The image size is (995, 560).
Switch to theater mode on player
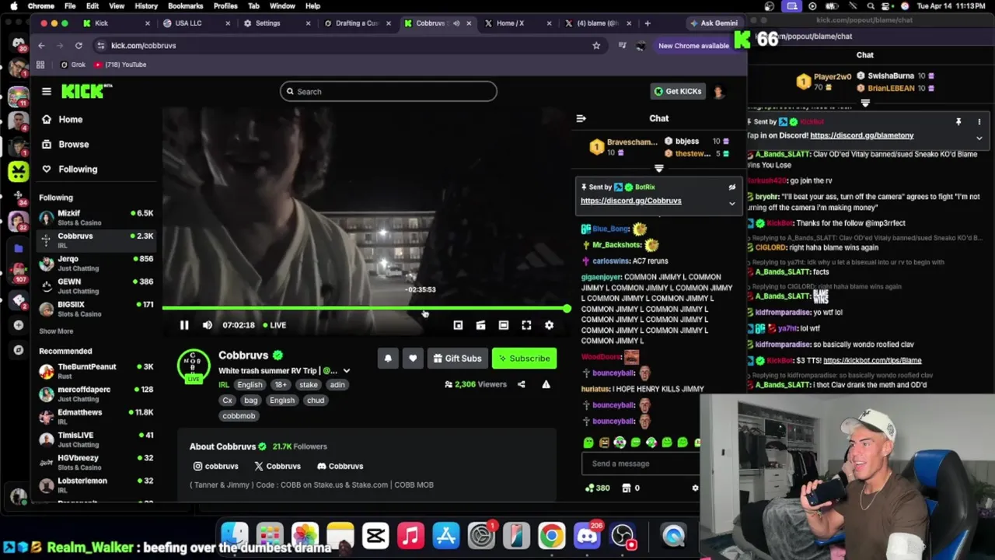pos(504,325)
